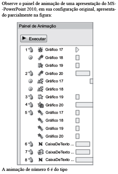Click the star effect icon of animation 6
The image size is (118, 174).
(x=41, y=144)
